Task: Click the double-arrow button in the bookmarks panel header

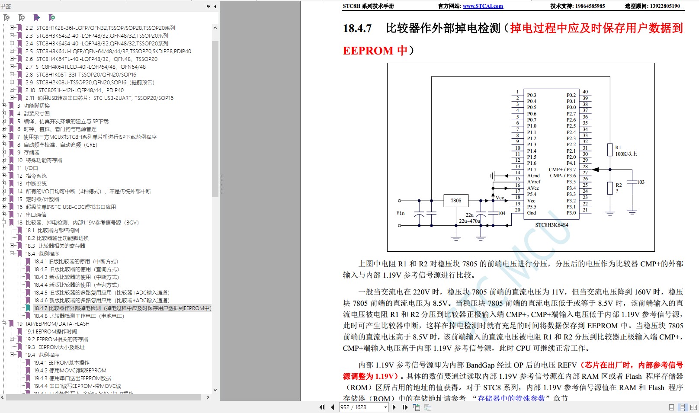Action: click(208, 6)
